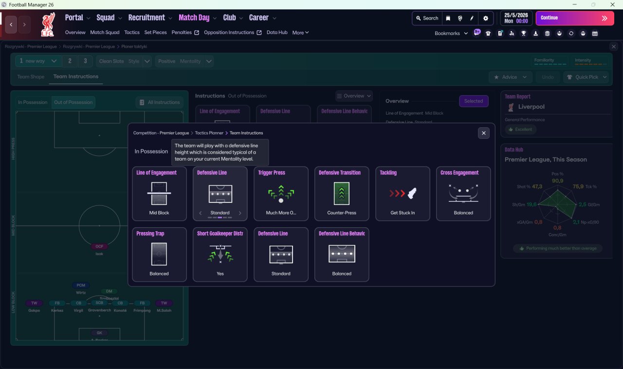This screenshot has height=369, width=623.
Task: Switch to In Possession on the pitch panel
Action: point(33,102)
